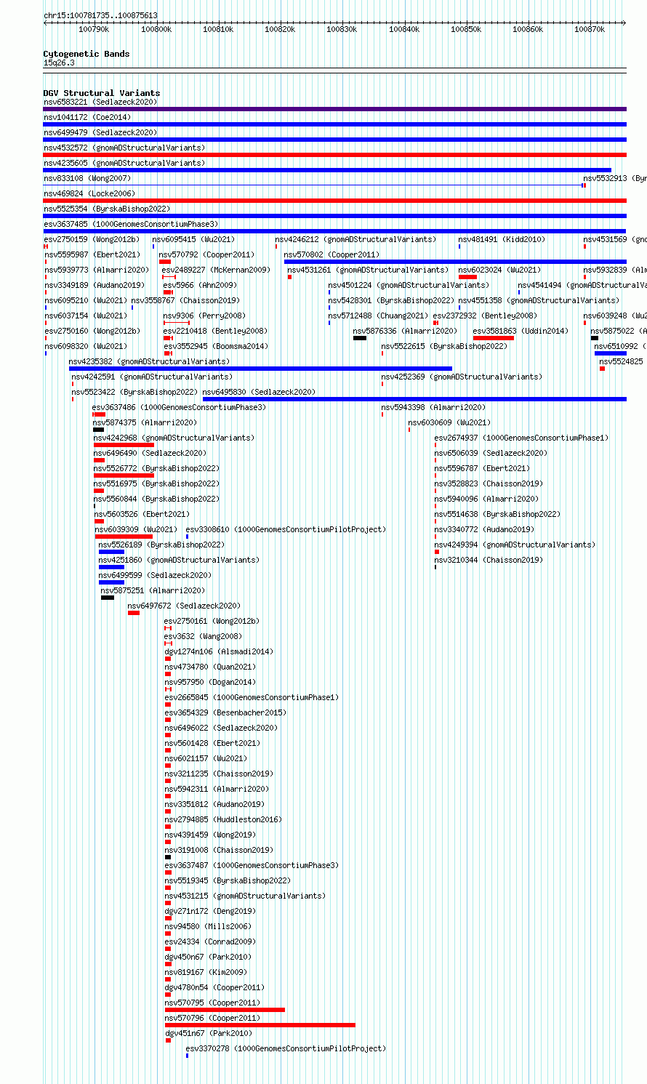Open variant nsv6499479 (Sedlazeck2020)
The width and height of the screenshot is (647, 1084).
(100, 132)
